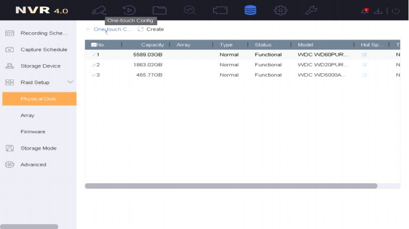Open the Playback icon in top bar

[129, 11]
